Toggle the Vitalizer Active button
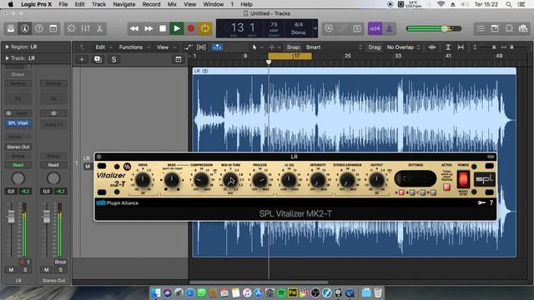The height and width of the screenshot is (300, 534). point(446,187)
